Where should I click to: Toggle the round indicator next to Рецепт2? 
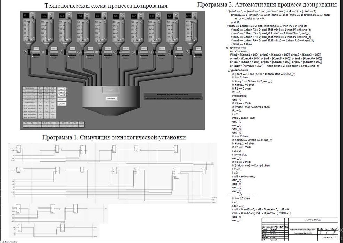point(67,92)
